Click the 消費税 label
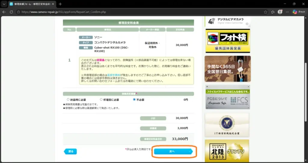This screenshot has height=163, width=308. pyautogui.click(x=153, y=128)
